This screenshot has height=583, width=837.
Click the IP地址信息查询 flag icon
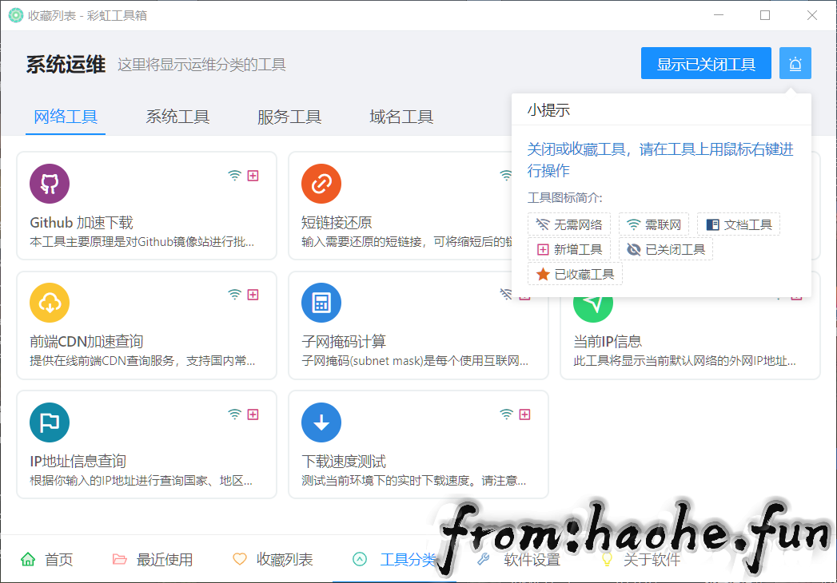[x=50, y=422]
